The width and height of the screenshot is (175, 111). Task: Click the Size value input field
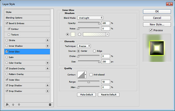tap(106, 62)
